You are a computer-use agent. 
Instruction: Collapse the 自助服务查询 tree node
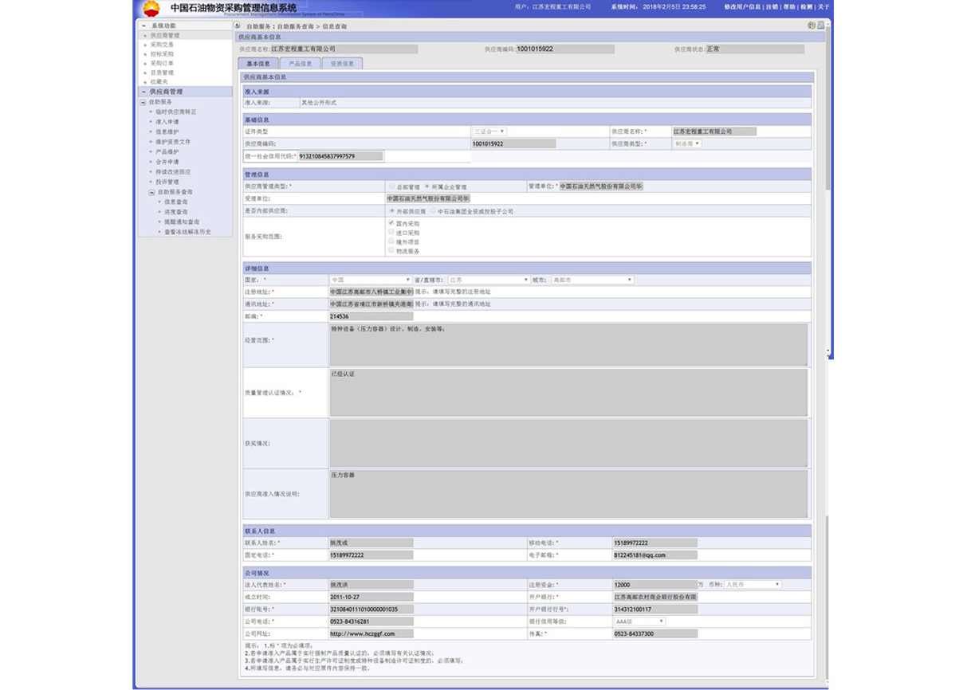pyautogui.click(x=151, y=192)
